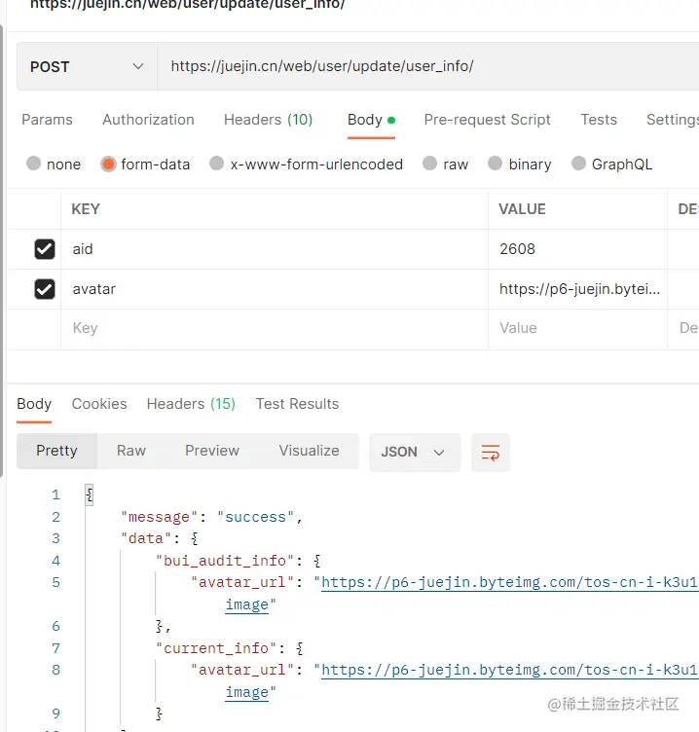
Task: Click the wrap lines icon in response toolbar
Action: (x=491, y=453)
